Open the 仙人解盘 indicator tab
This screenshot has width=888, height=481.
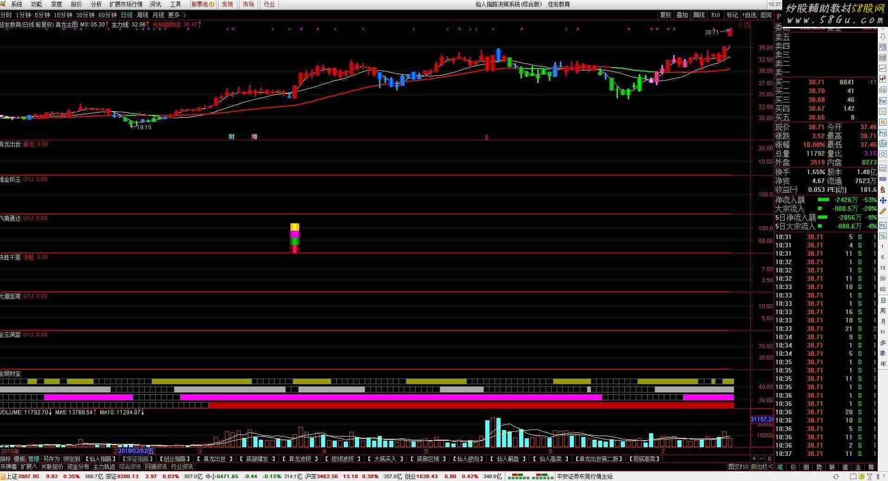[508, 459]
